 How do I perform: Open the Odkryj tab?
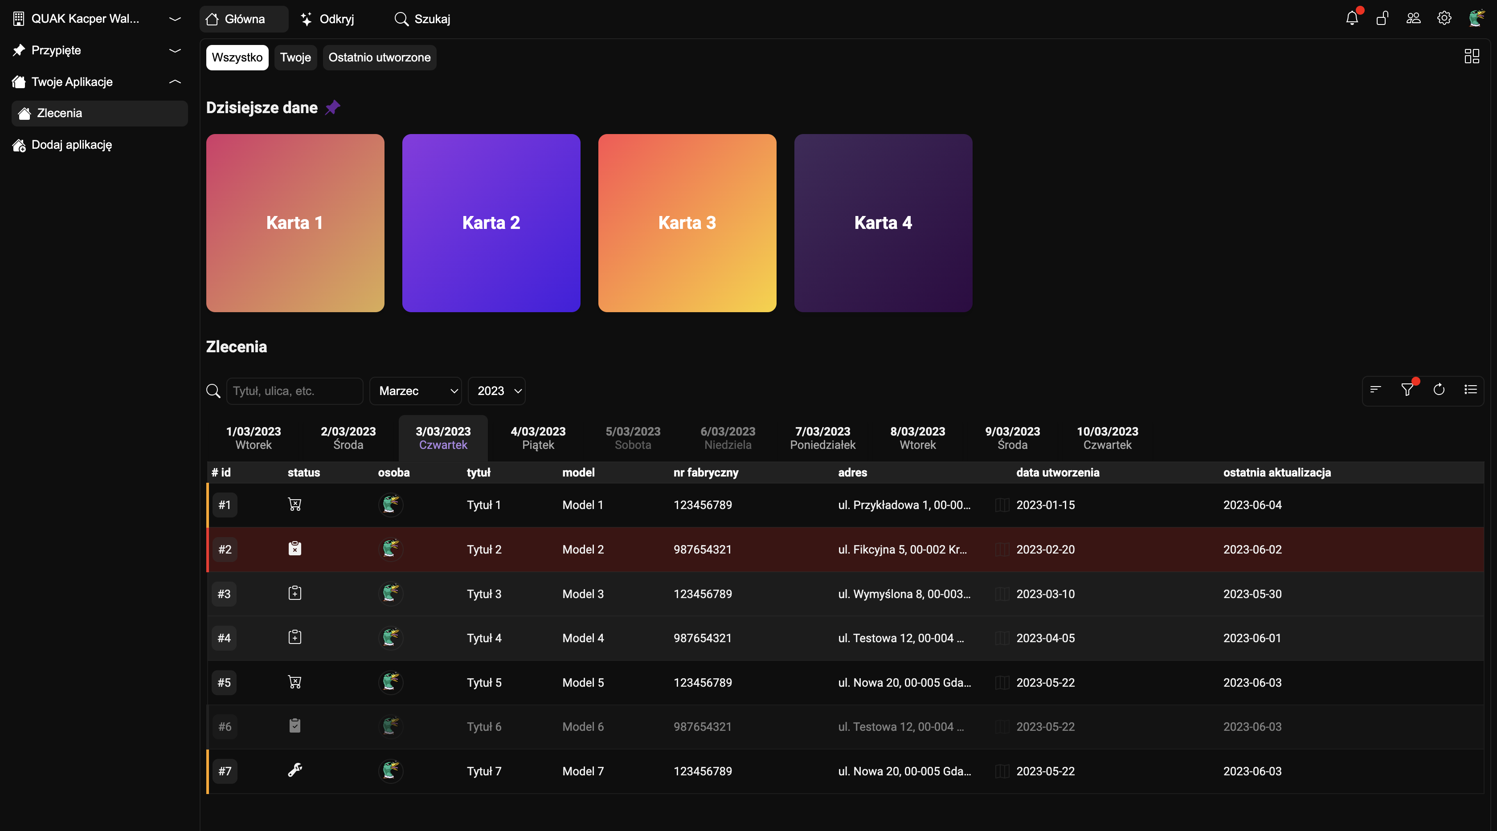[328, 19]
